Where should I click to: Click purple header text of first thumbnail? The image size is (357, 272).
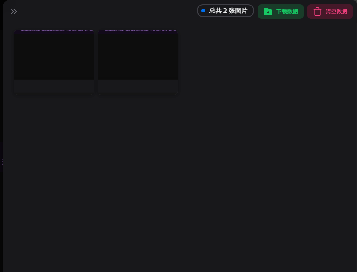tap(54, 31)
